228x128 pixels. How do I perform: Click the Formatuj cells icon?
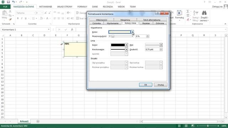pos(180,13)
